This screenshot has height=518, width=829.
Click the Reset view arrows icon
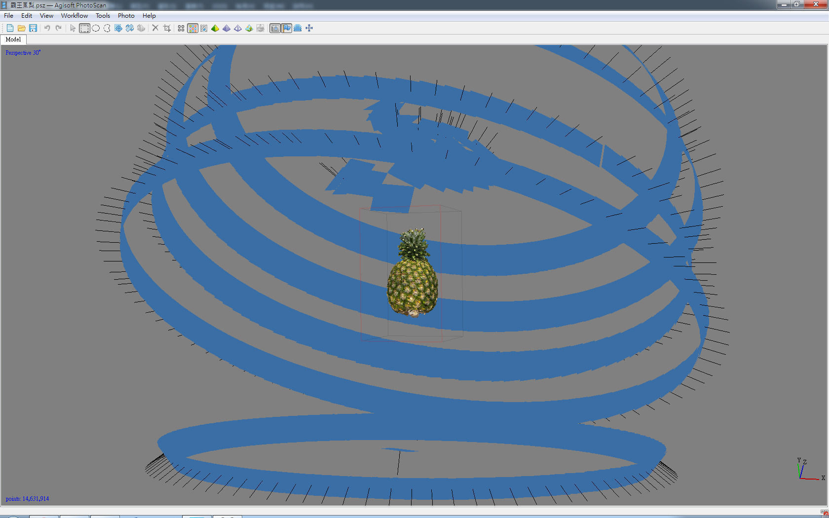tap(309, 28)
